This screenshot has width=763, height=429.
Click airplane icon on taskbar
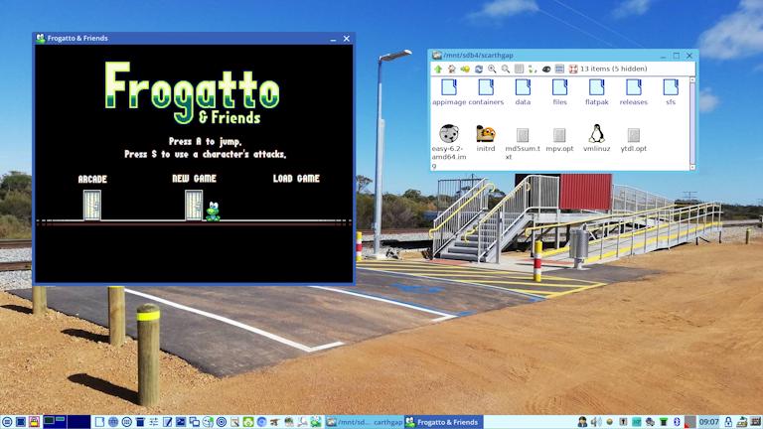tap(275, 422)
